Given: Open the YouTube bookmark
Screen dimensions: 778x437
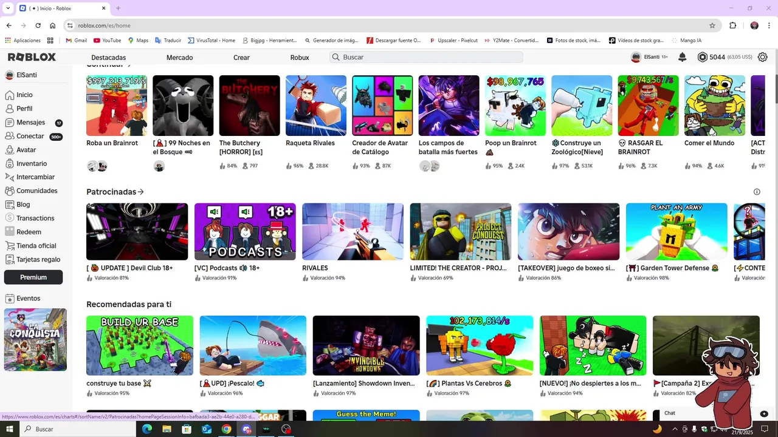Looking at the screenshot, I should pos(107,41).
